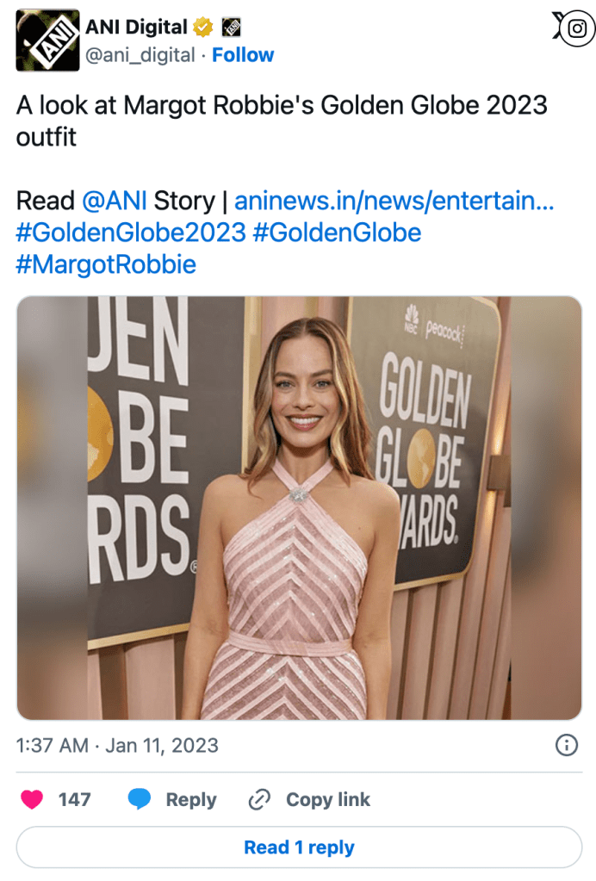Open the #MargotRobbie hashtag
The image size is (596, 881).
coord(106,264)
